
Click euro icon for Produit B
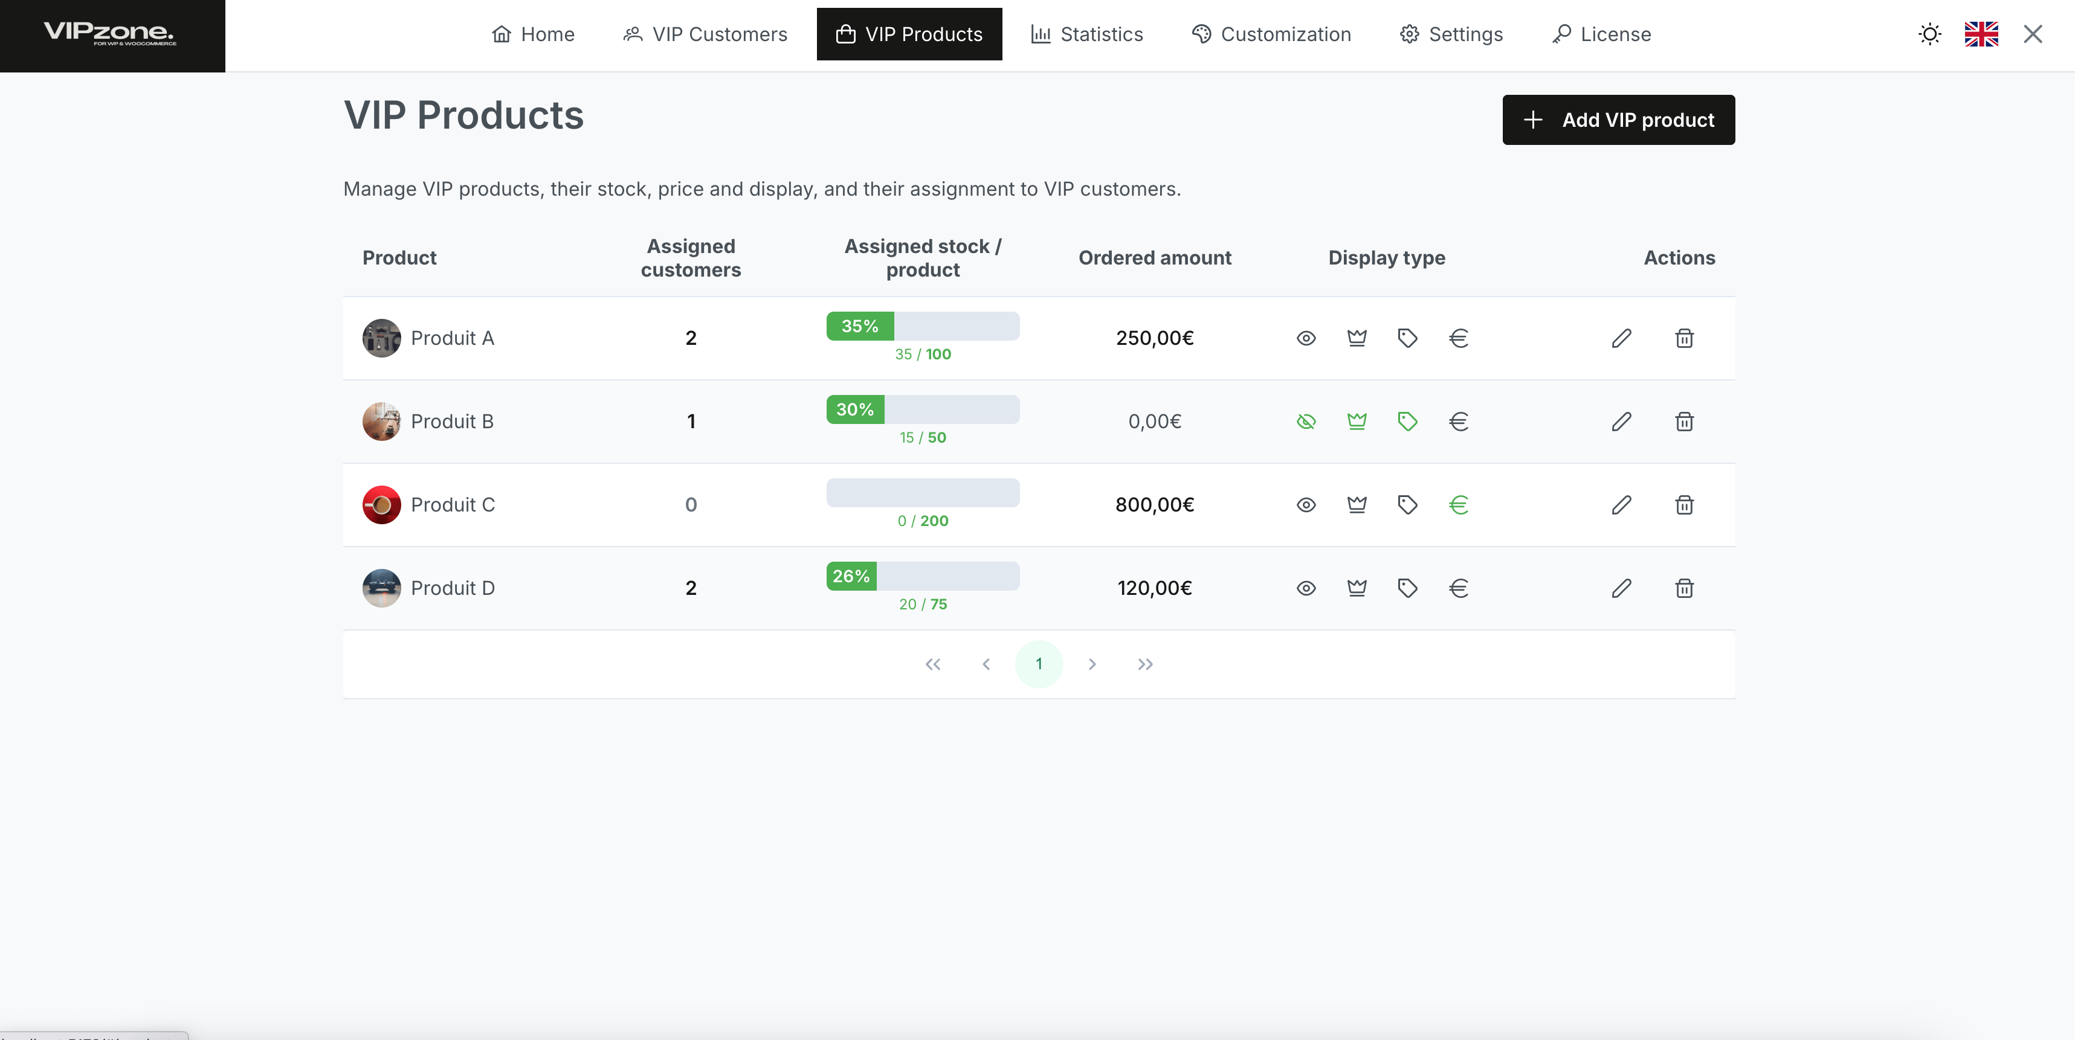[1458, 422]
